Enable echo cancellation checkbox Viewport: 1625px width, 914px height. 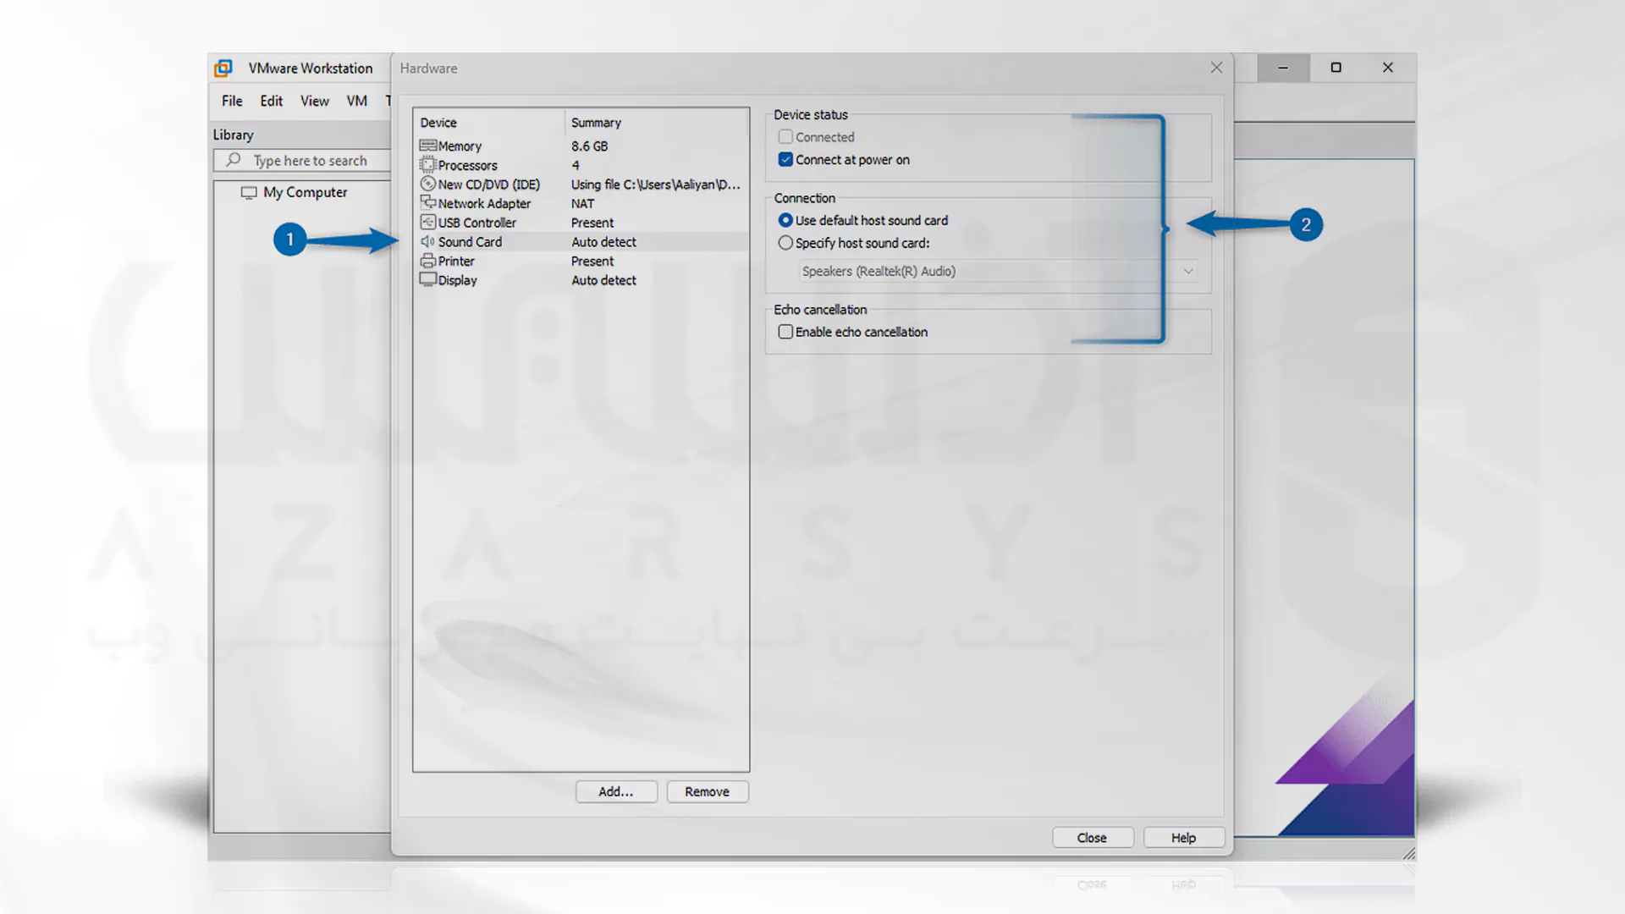[785, 332]
